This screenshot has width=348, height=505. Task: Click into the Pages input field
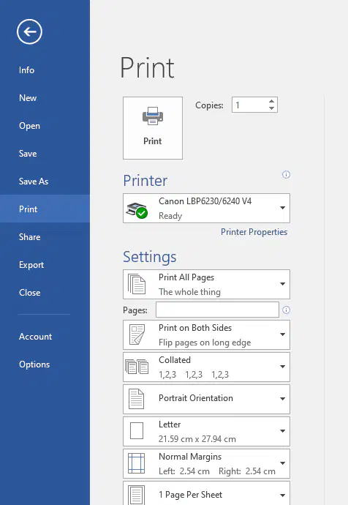[217, 310]
